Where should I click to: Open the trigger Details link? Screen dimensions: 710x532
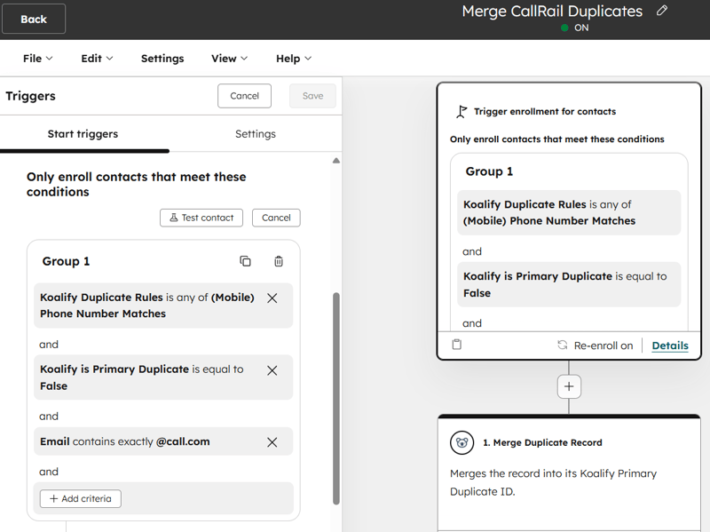pyautogui.click(x=670, y=345)
